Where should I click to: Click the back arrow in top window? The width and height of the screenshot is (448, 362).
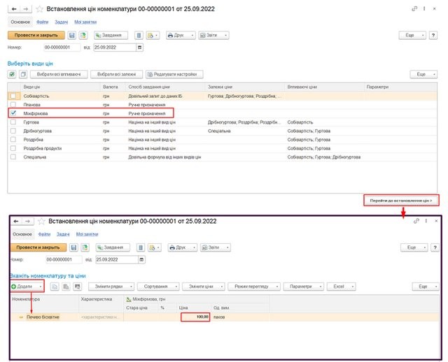pos(13,8)
